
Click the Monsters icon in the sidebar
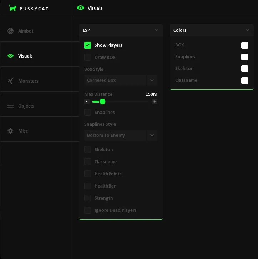click(x=11, y=81)
